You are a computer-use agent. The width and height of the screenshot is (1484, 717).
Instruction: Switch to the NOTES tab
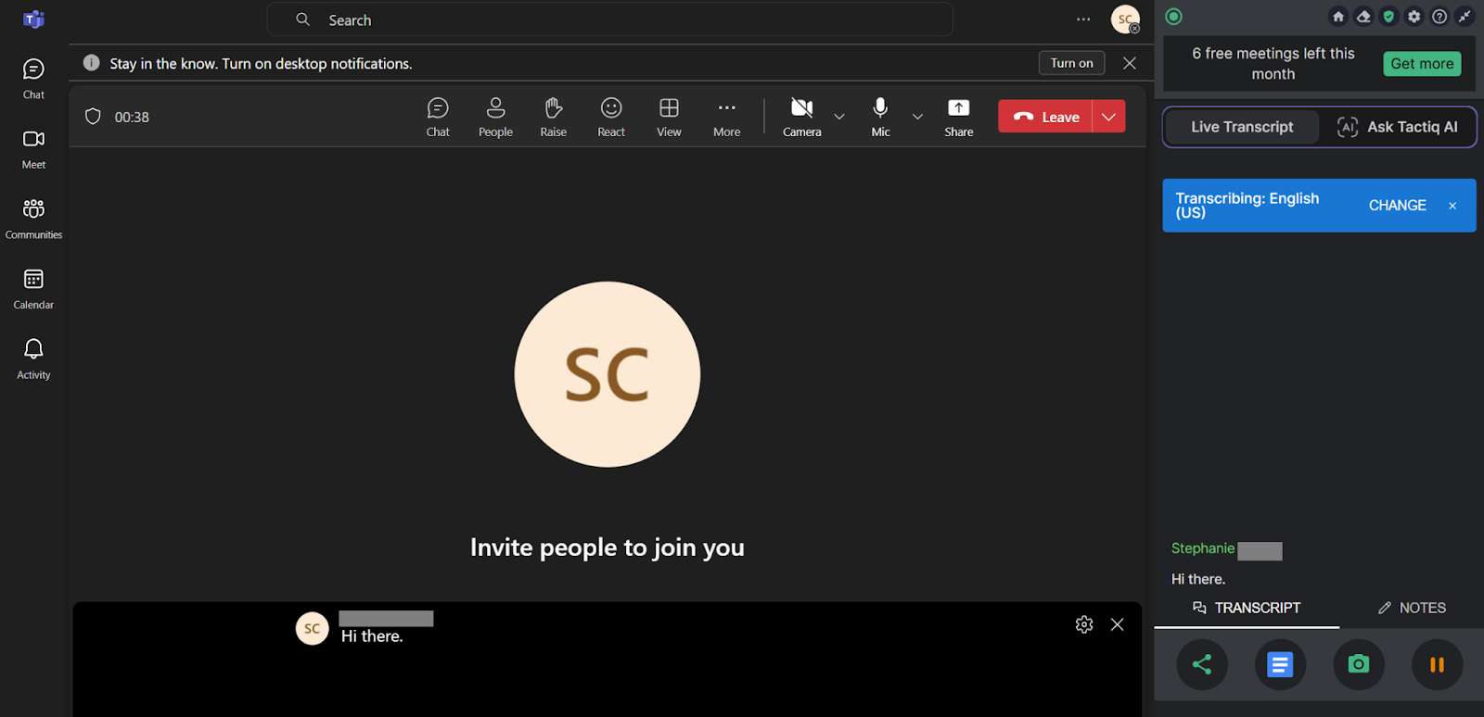pyautogui.click(x=1412, y=608)
